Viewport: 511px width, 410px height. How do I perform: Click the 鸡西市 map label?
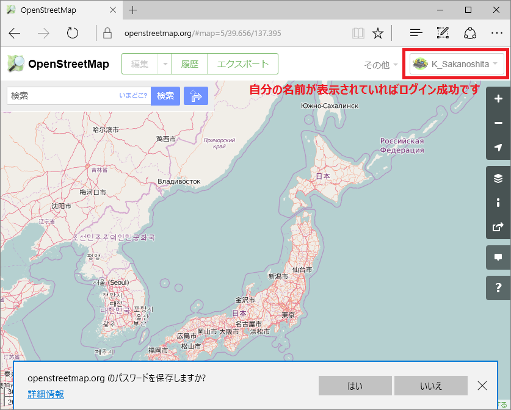point(166,139)
